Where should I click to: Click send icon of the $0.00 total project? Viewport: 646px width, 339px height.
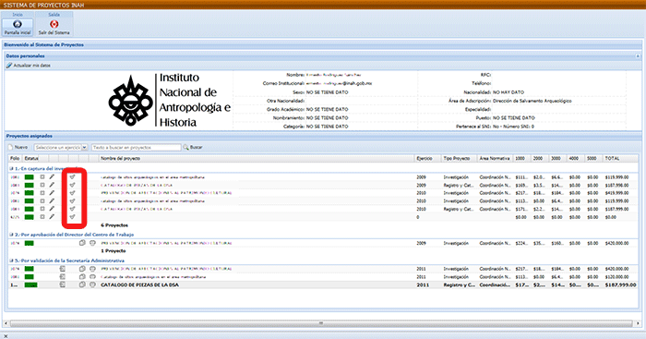[73, 216]
